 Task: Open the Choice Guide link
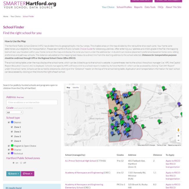pyautogui.click(x=86, y=49)
